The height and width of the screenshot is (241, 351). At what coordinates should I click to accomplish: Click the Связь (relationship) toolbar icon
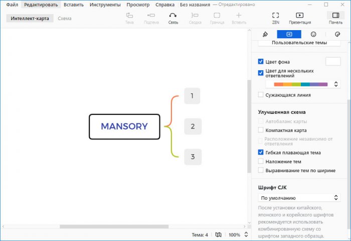coord(172,18)
